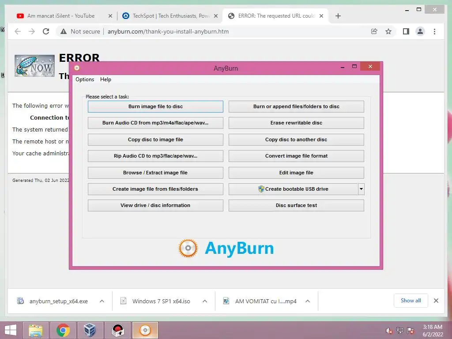
Task: Open Chrome profile avatar menu
Action: pyautogui.click(x=420, y=31)
